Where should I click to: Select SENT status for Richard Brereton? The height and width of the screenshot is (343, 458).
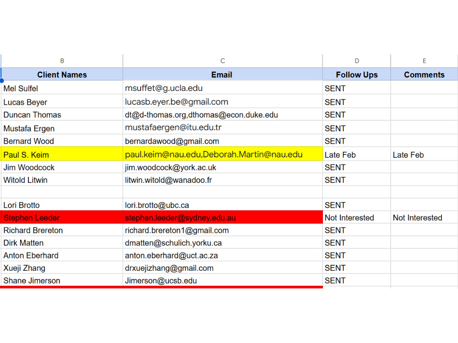pyautogui.click(x=357, y=230)
